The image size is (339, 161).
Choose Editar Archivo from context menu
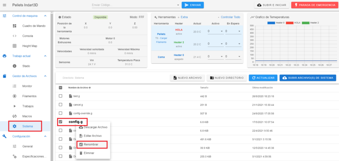[93, 136]
